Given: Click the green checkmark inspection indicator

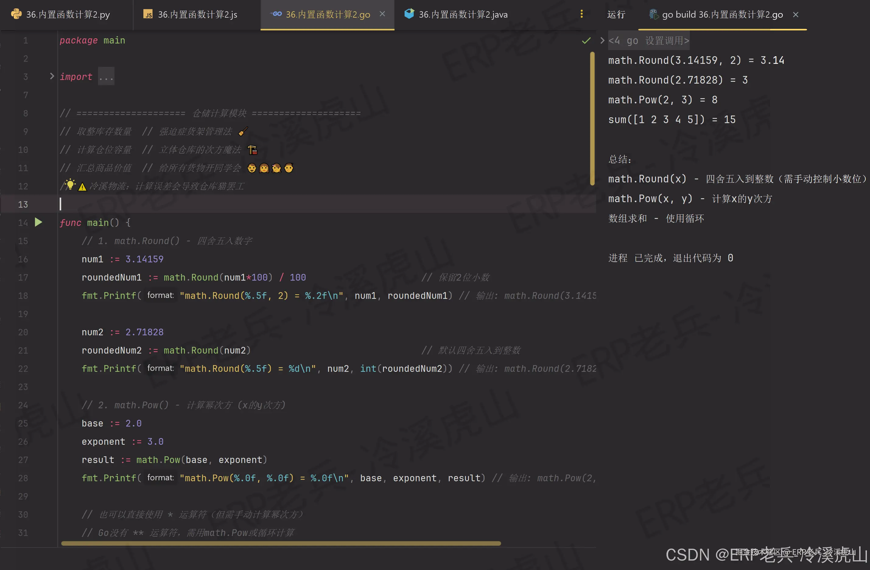Looking at the screenshot, I should 586,40.
